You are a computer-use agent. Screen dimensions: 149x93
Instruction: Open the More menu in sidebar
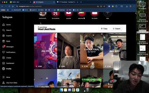(x=6, y=77)
